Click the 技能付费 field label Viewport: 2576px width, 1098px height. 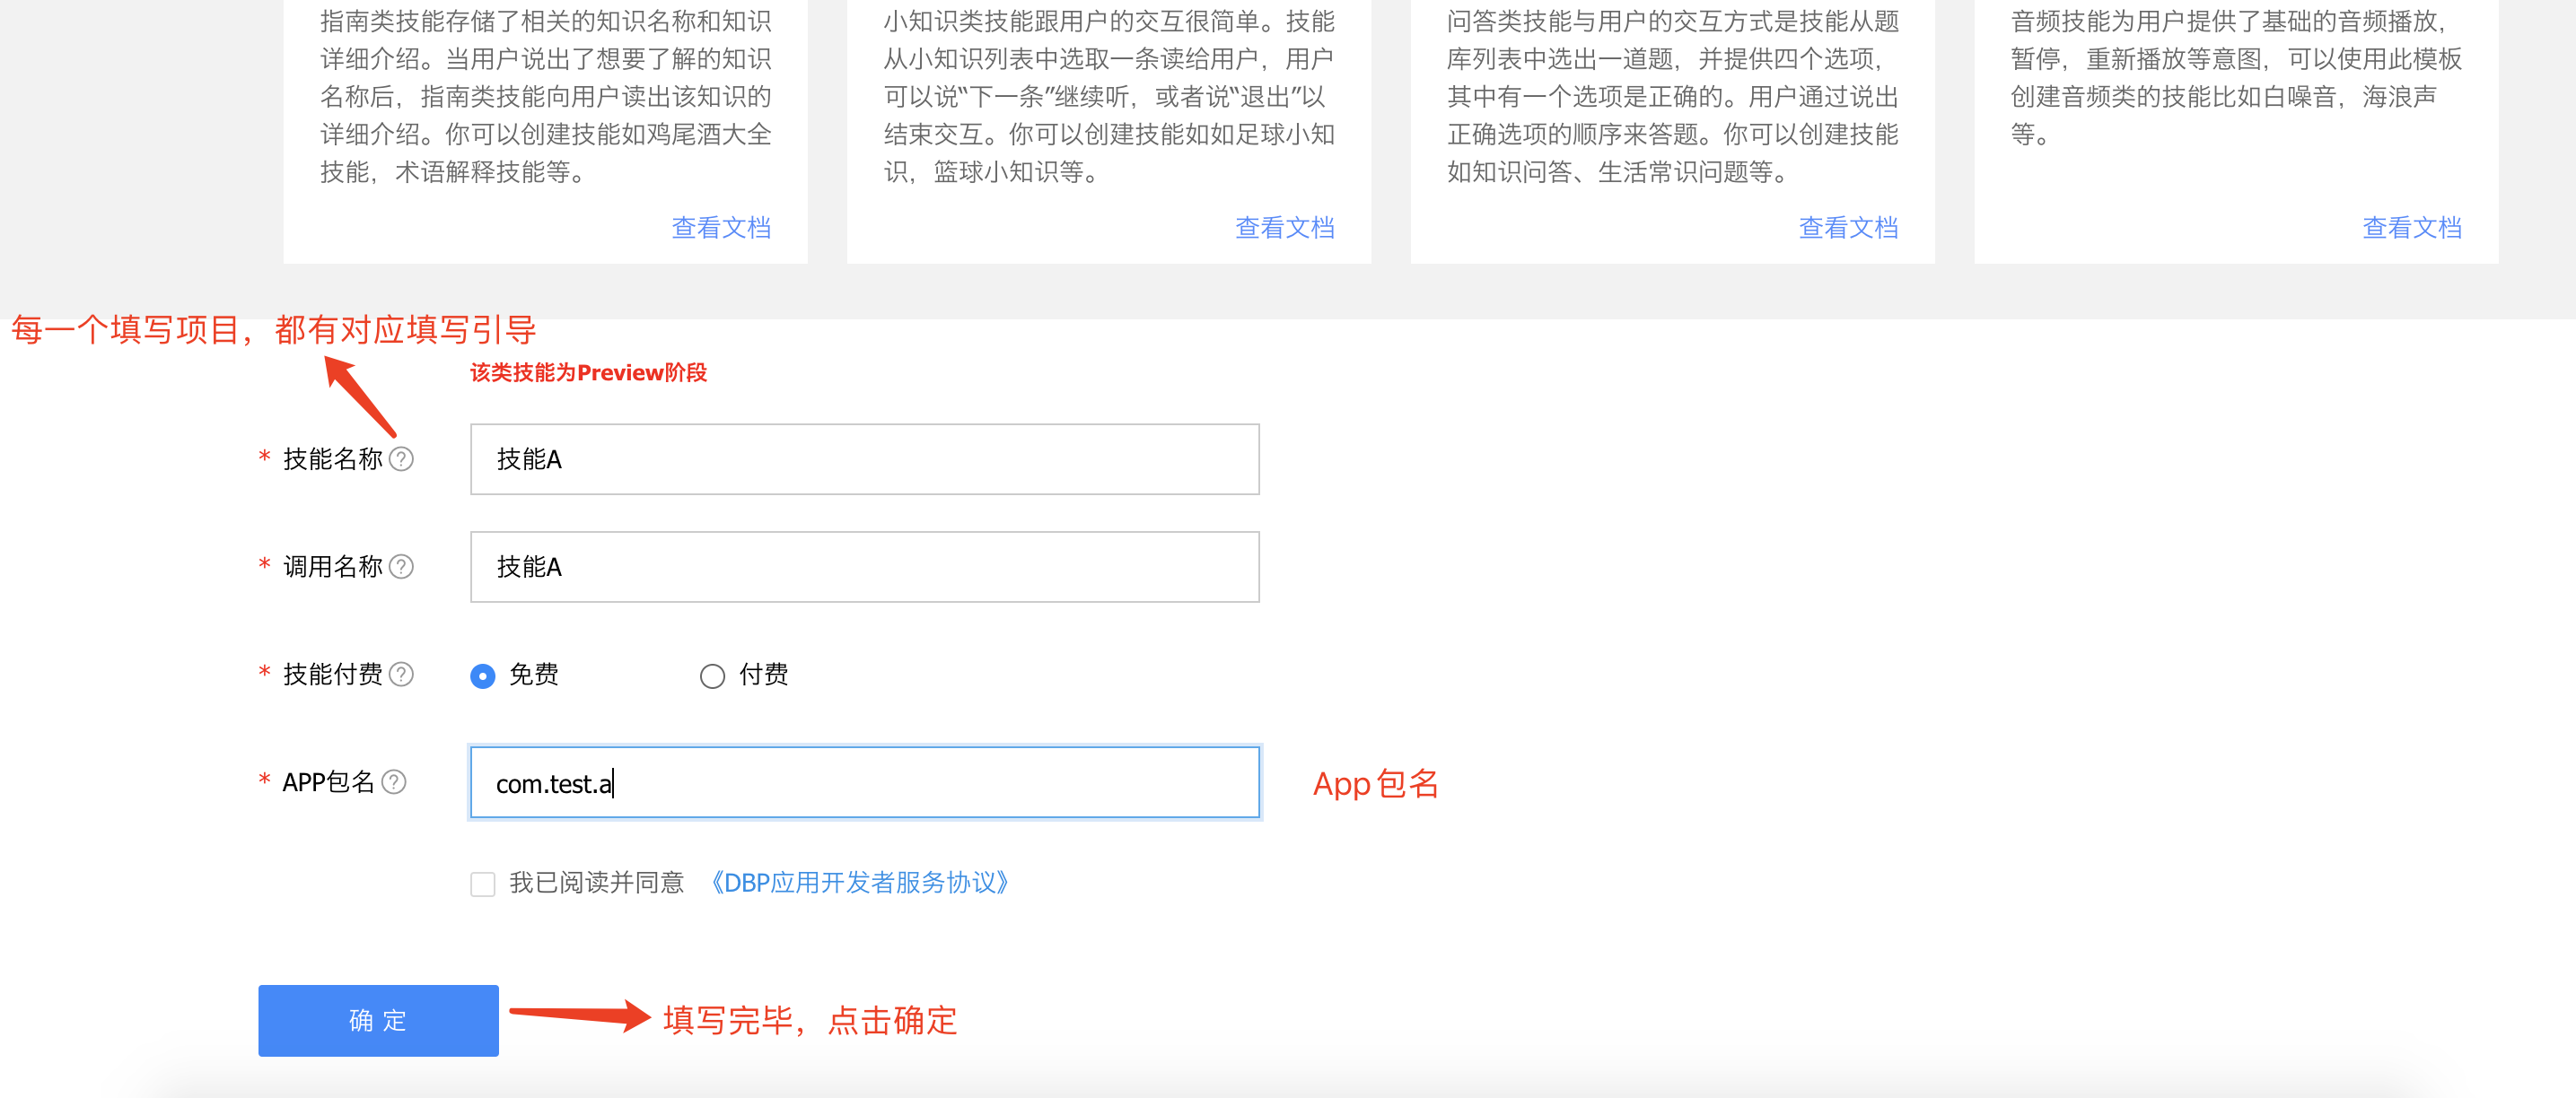point(333,675)
